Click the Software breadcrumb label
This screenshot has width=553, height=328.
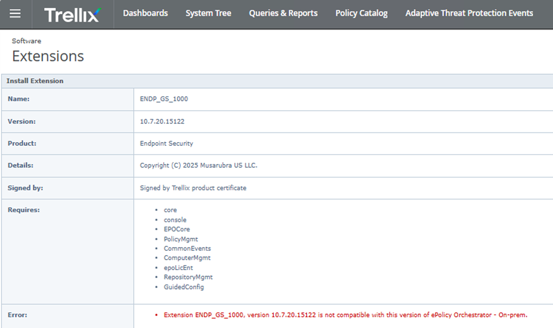[26, 41]
